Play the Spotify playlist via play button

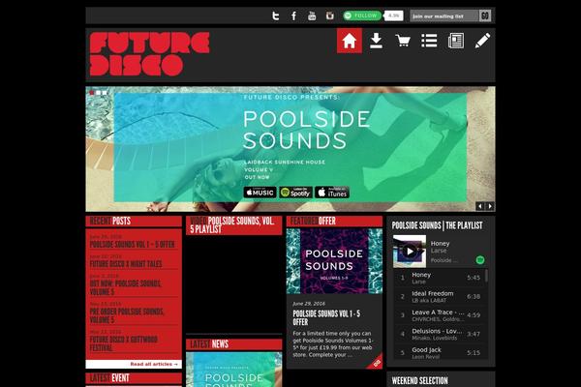[x=410, y=252]
